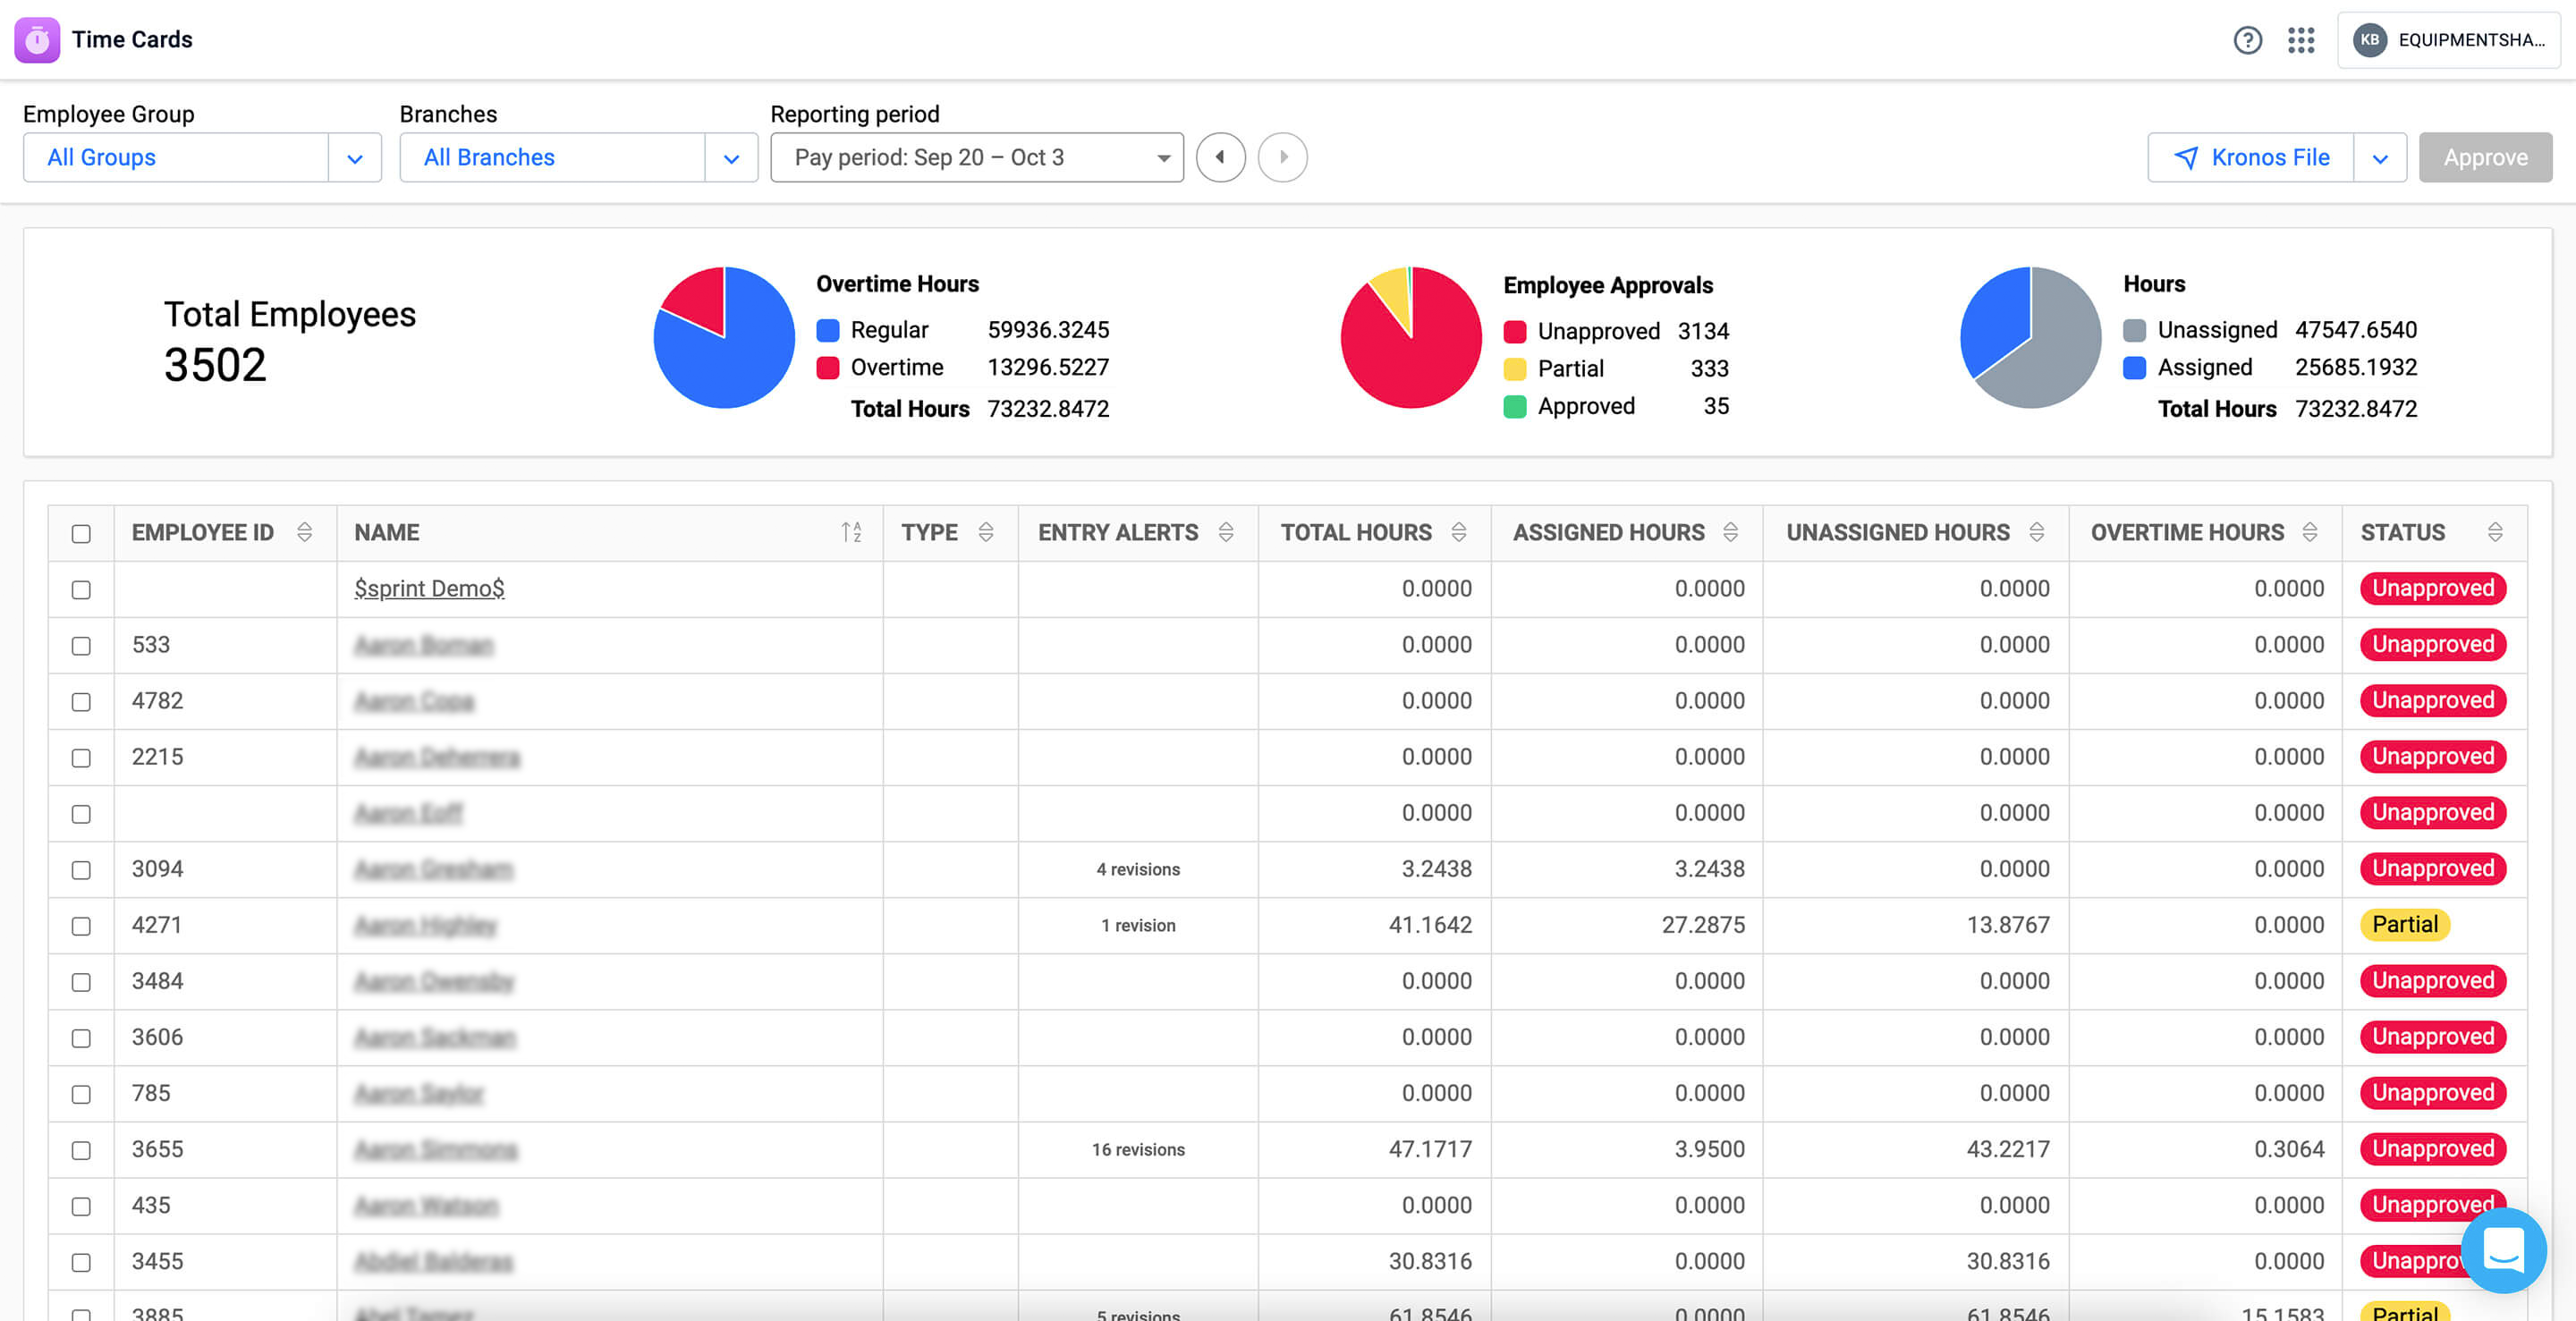The width and height of the screenshot is (2576, 1321).
Task: Open the EQUIPMENTSHA account menu
Action: [2449, 40]
